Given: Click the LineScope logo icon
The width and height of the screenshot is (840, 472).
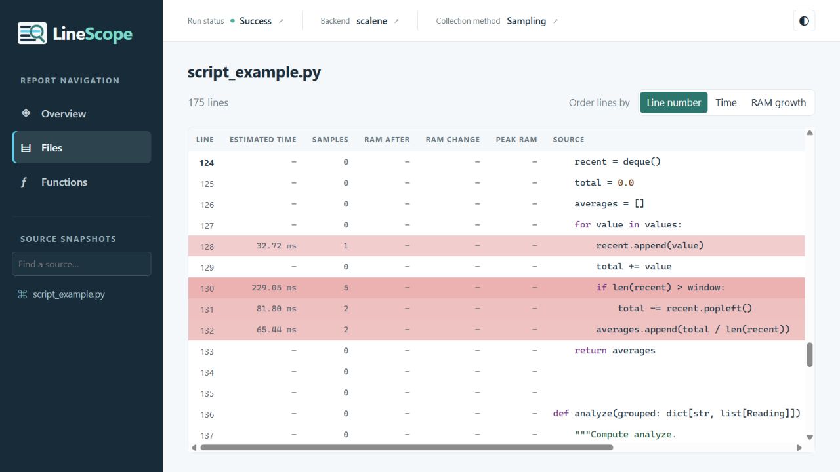Looking at the screenshot, I should pos(32,33).
